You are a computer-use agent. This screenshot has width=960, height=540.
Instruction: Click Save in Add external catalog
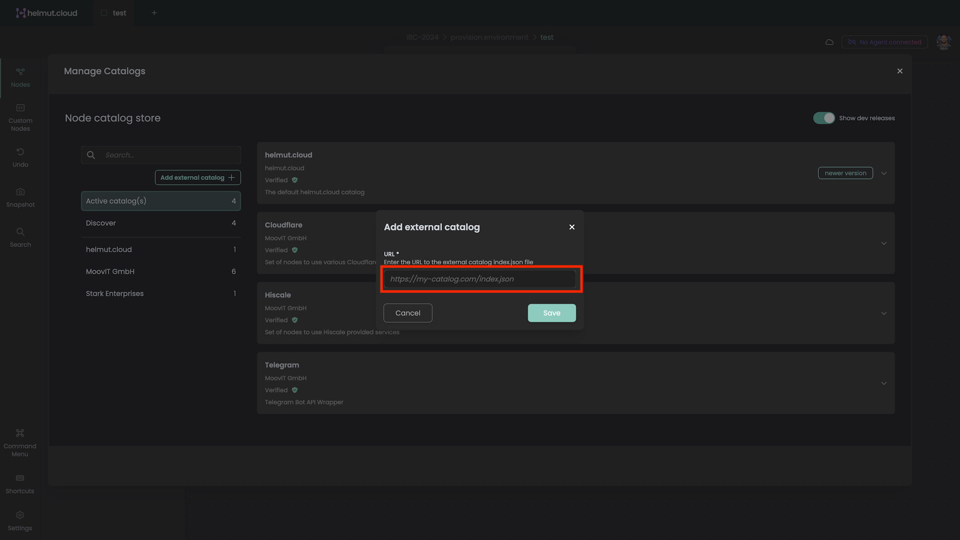[551, 313]
